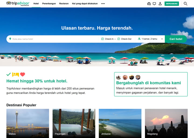Viewport: 194px width, 138px height.
Task: Click the Check-Out calendar icon
Action: [119, 39]
